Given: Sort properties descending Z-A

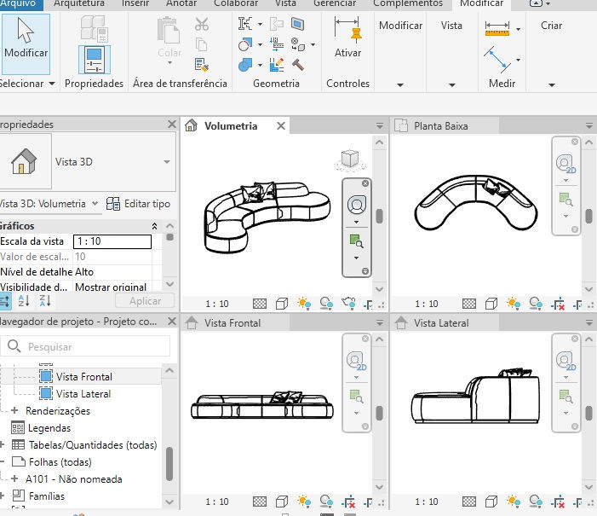Looking at the screenshot, I should [45, 301].
